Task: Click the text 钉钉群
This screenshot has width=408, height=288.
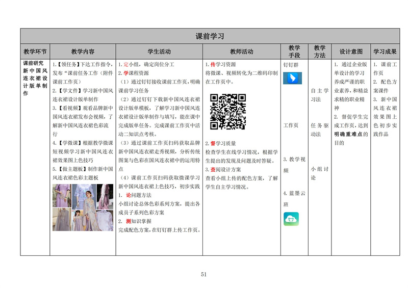Action: (291, 65)
